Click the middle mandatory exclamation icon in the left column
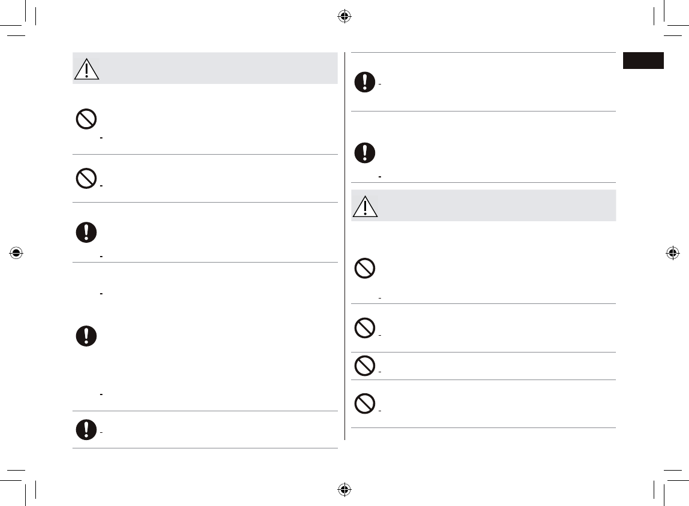 (x=86, y=336)
